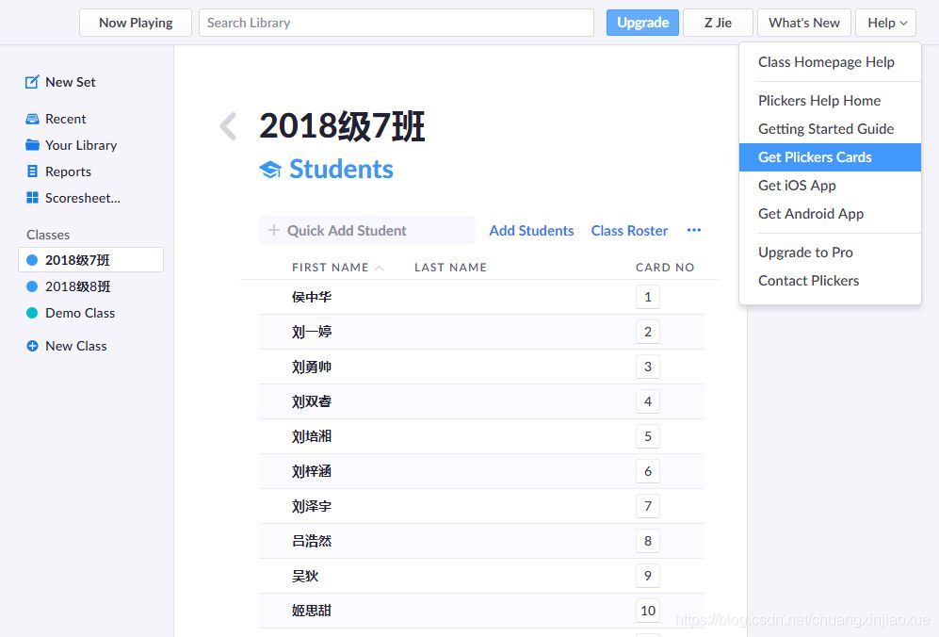Click card number 2 for 刘一婷

[x=647, y=332]
